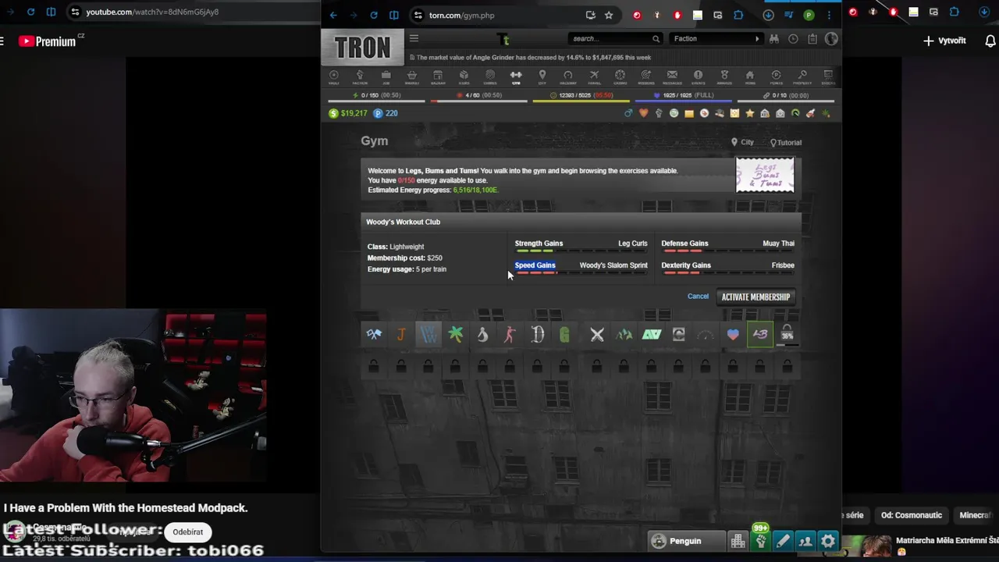
Task: Select the pink boxer gym icon
Action: [x=510, y=335]
